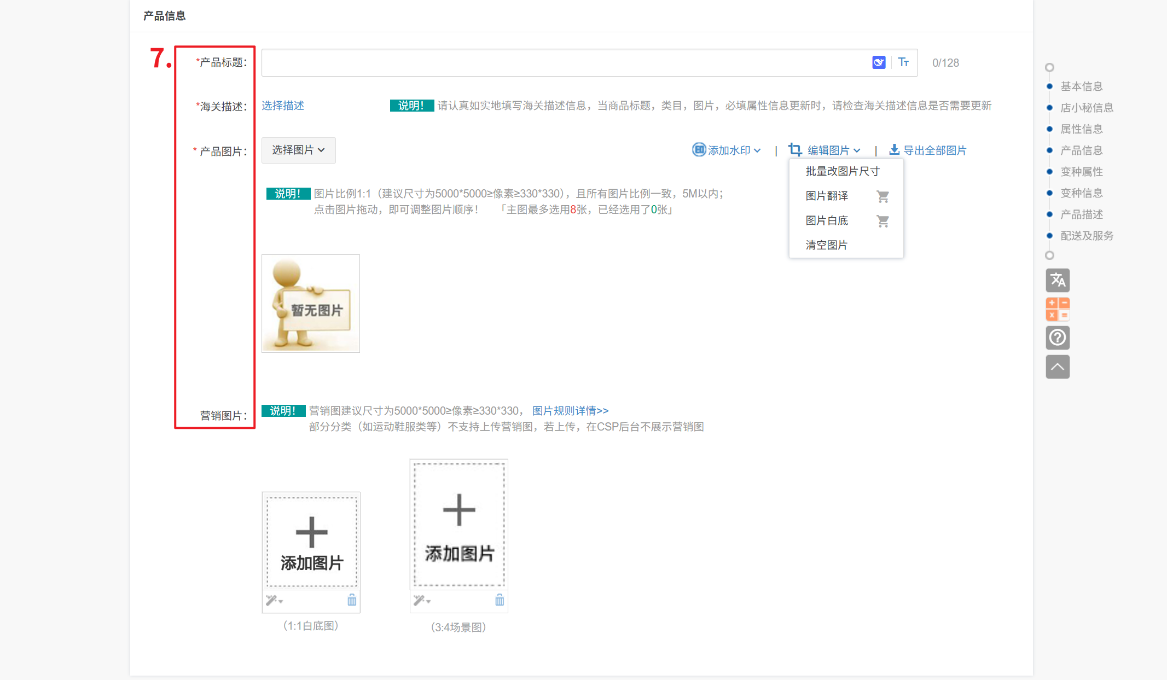Click the help question mark icon
Viewport: 1167px width, 680px height.
[x=1057, y=338]
